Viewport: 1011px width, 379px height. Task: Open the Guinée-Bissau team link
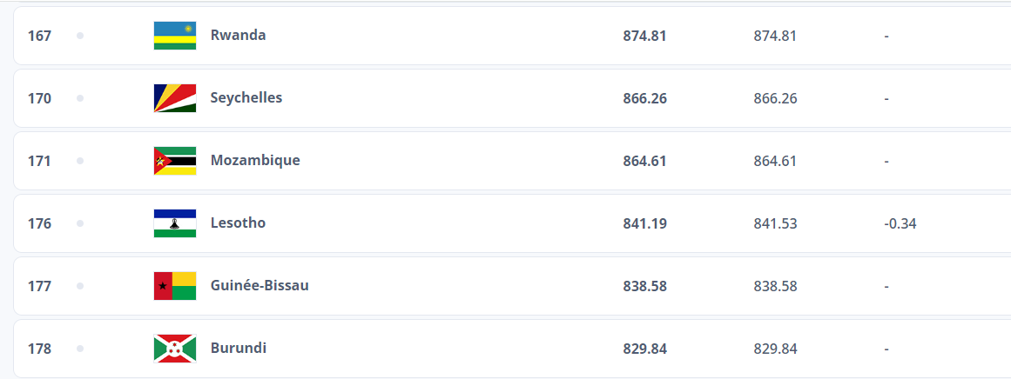tap(259, 286)
